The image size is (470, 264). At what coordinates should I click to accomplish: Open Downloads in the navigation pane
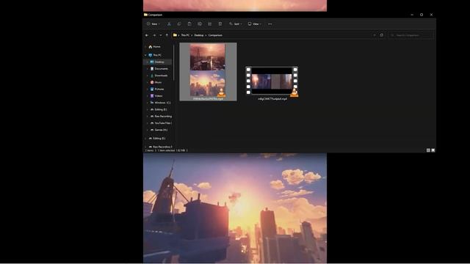159,76
